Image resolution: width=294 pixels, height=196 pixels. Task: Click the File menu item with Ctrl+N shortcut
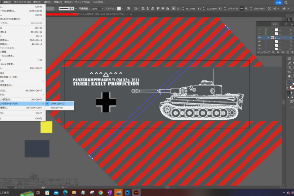(x=23, y=7)
